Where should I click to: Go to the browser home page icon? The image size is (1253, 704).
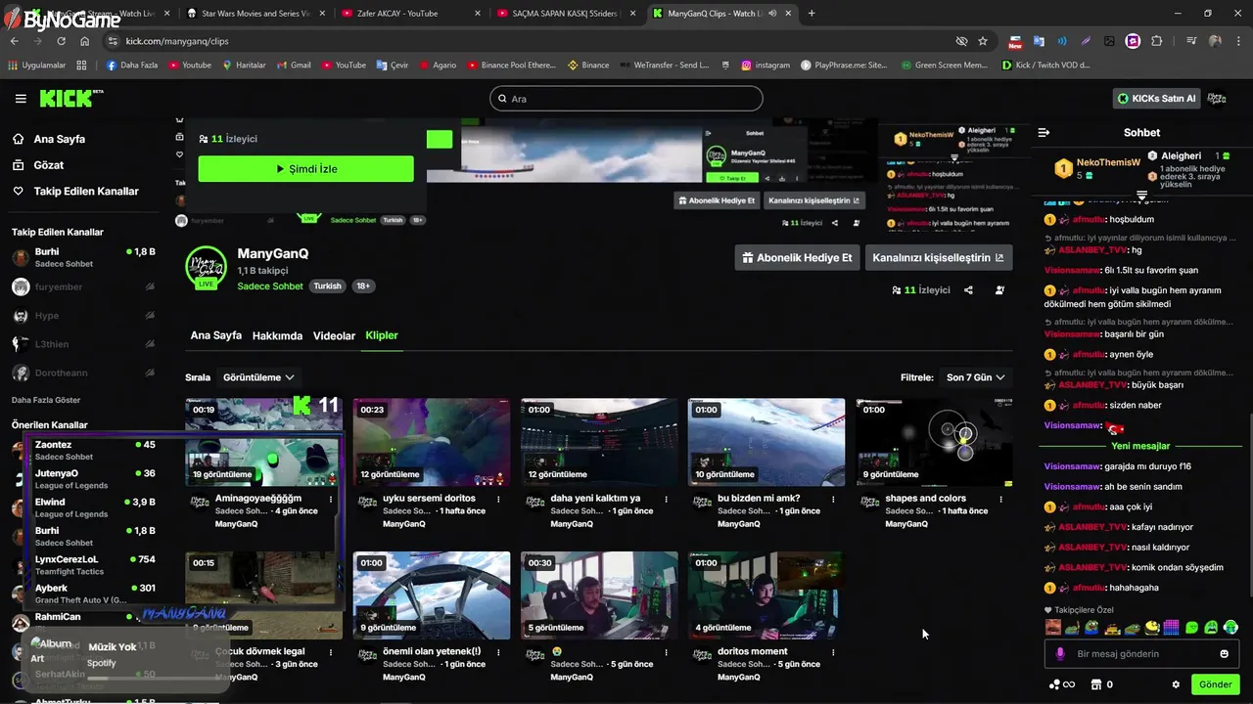coord(85,41)
